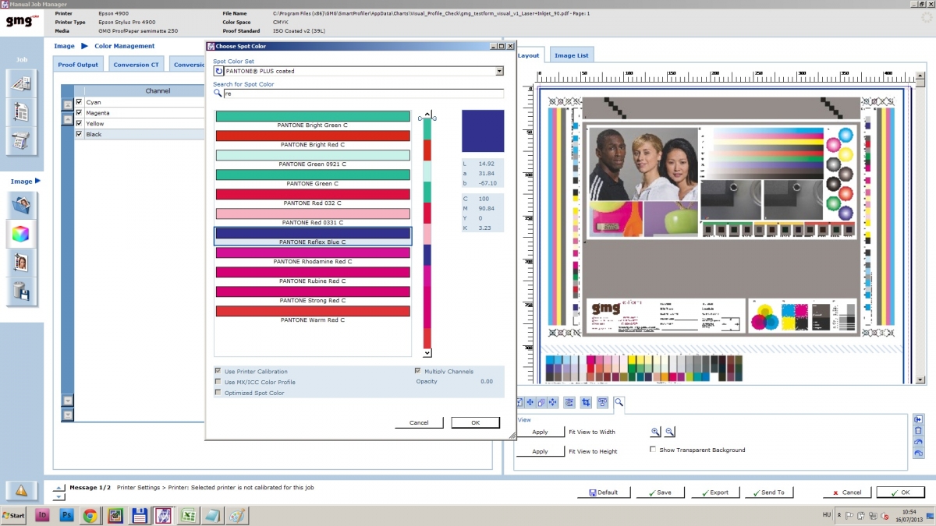Open the Job layout page icon

21,111
